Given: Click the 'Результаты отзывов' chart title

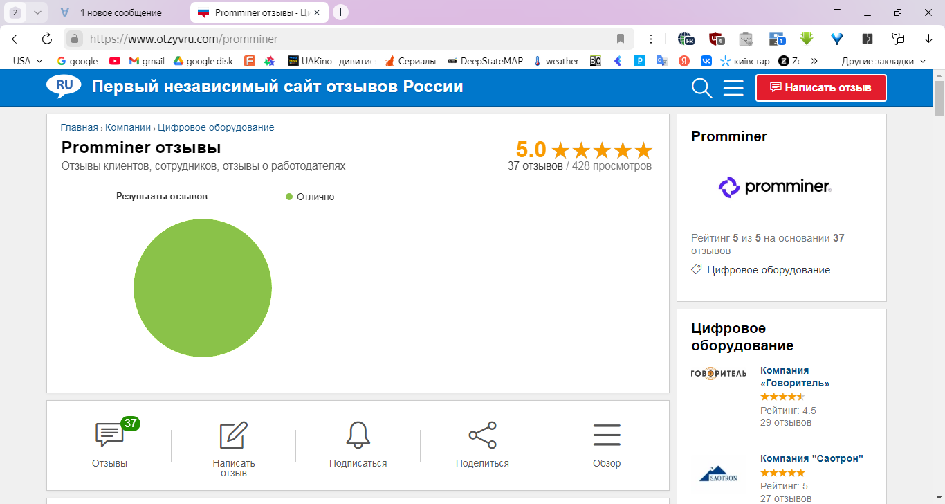Looking at the screenshot, I should pos(162,197).
